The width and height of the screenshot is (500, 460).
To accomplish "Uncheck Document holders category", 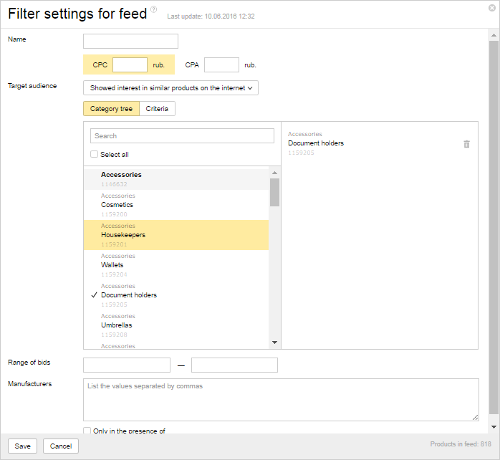I will click(x=129, y=295).
